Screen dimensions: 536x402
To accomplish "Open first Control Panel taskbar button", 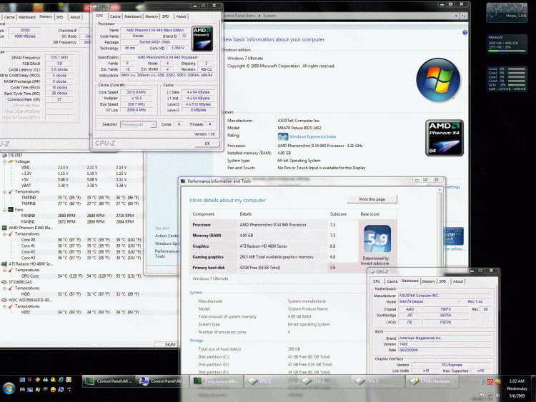I will click(109, 381).
